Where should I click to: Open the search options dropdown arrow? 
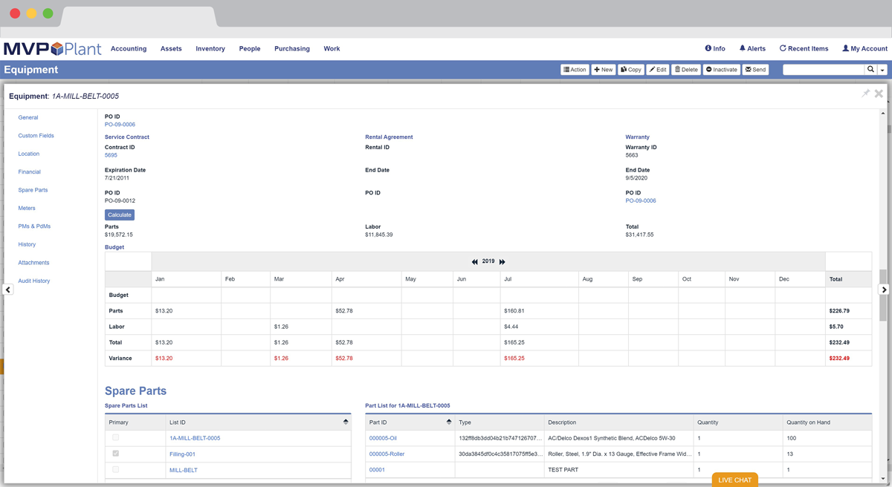(884, 69)
